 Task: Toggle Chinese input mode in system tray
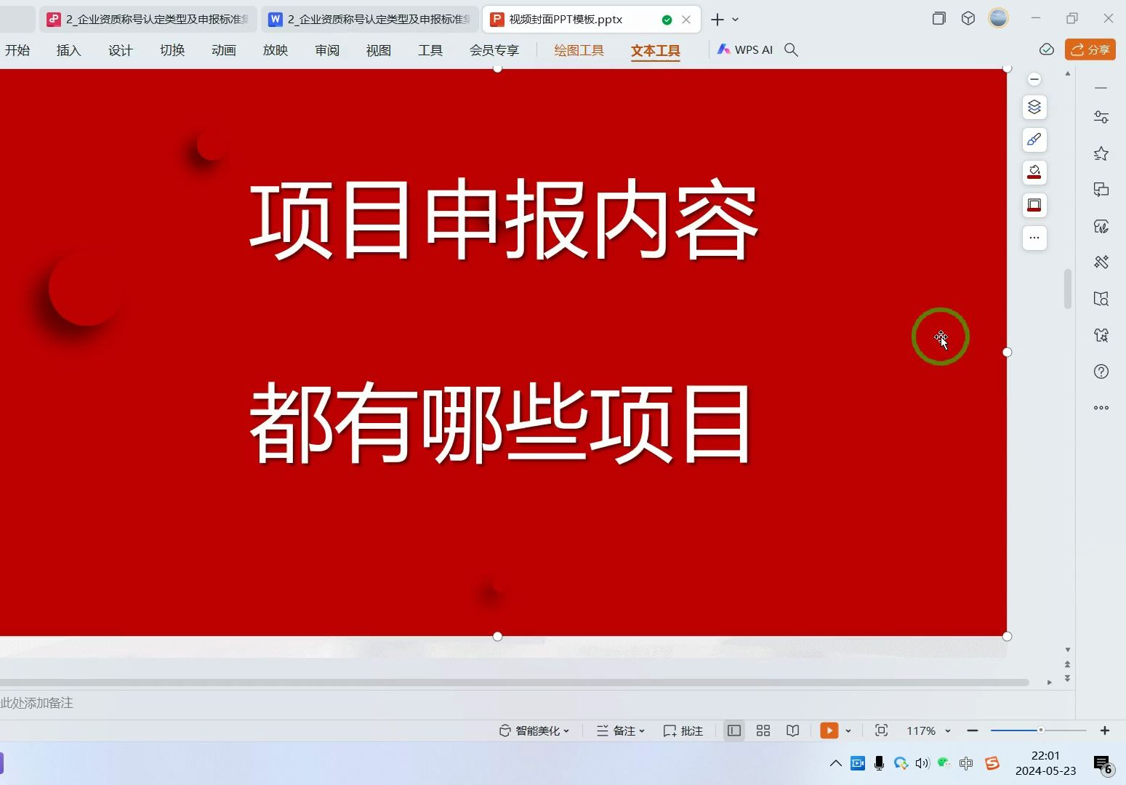(x=966, y=763)
